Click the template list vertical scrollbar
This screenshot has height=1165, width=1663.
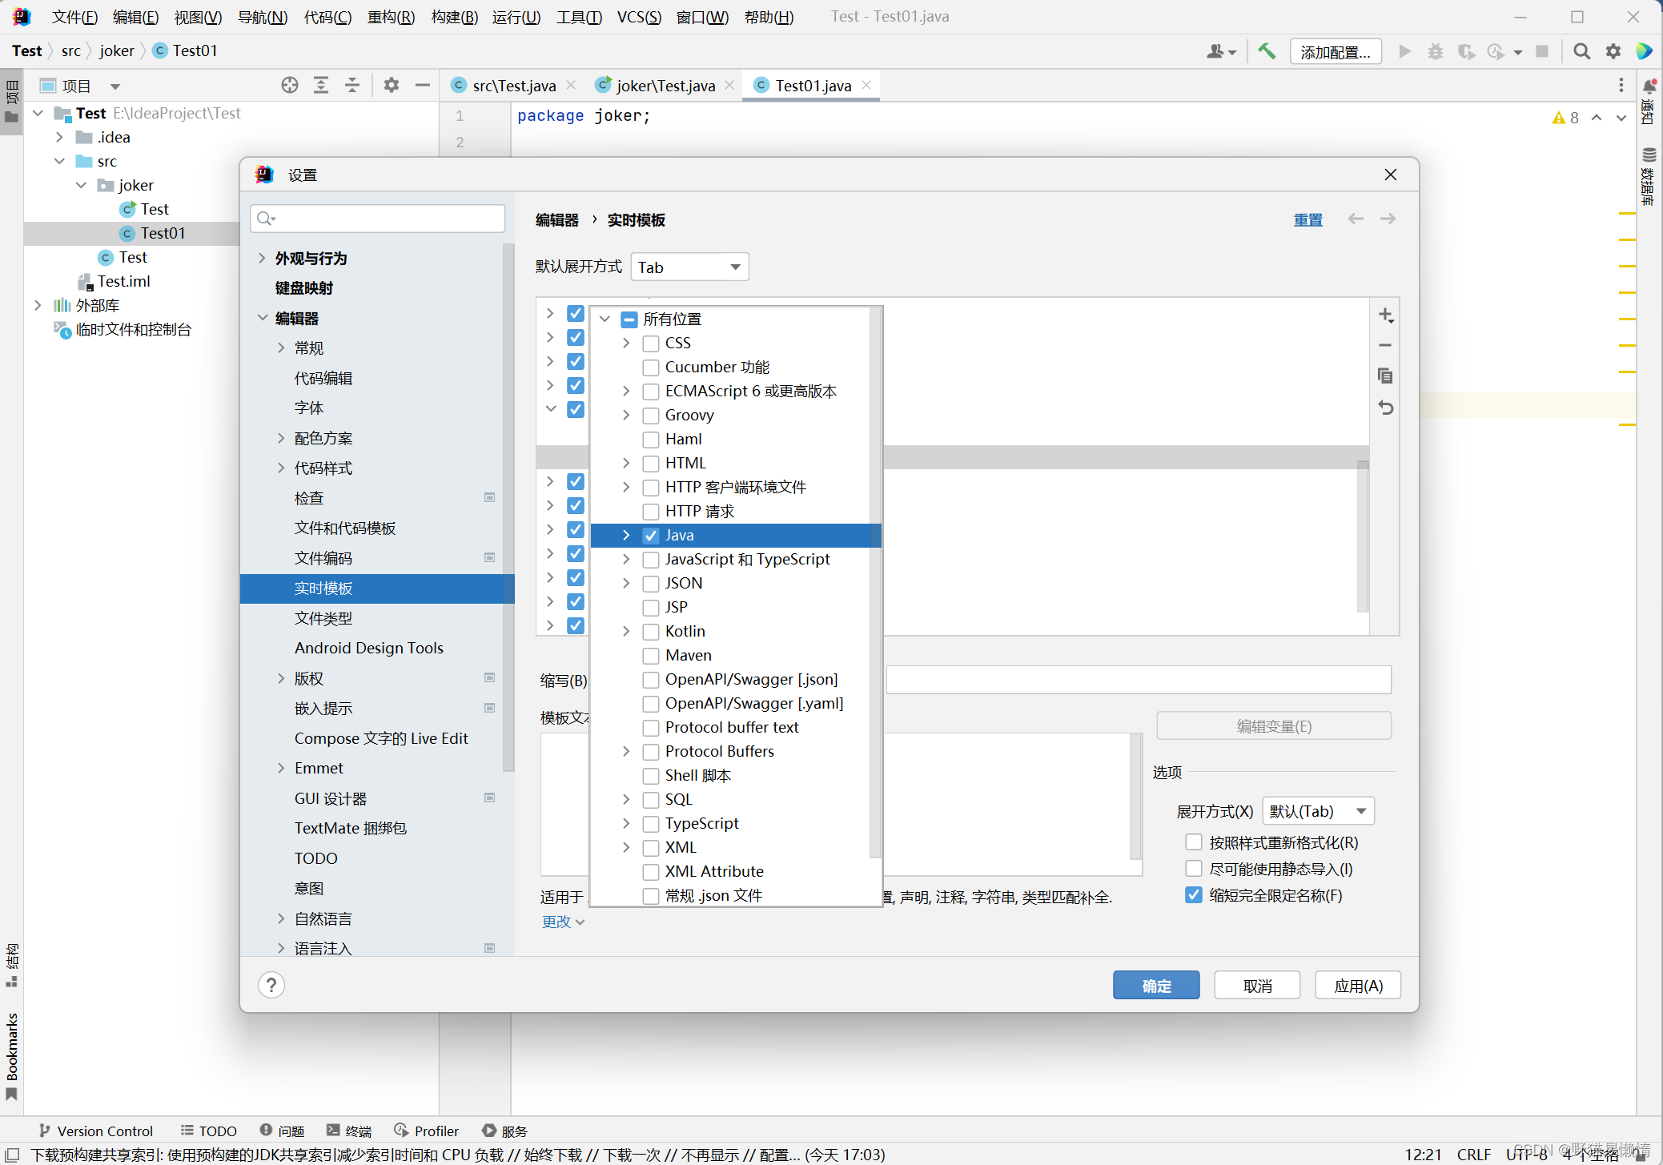point(1362,536)
